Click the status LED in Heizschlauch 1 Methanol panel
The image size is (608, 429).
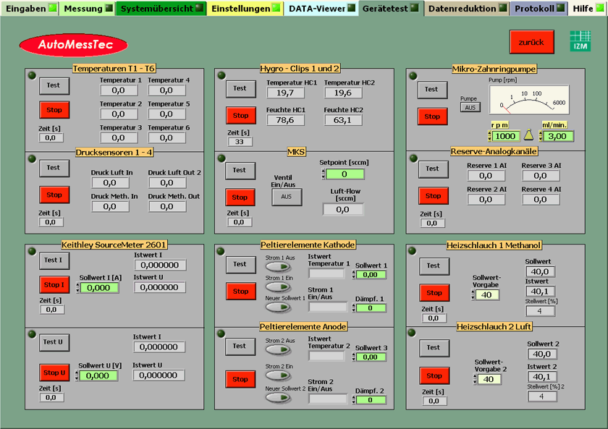click(412, 251)
